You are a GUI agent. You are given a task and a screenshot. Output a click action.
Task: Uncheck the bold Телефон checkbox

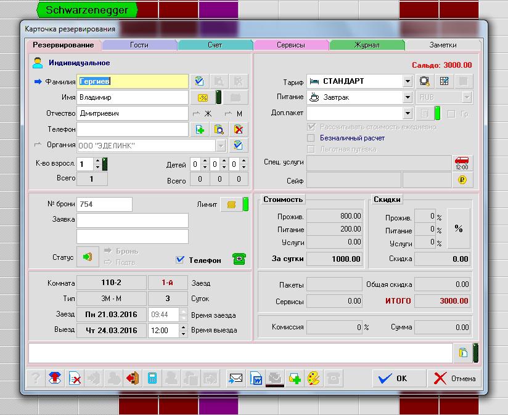(180, 260)
